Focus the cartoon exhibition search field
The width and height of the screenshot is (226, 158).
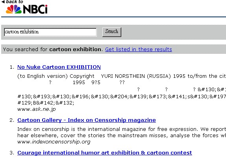[50, 32]
